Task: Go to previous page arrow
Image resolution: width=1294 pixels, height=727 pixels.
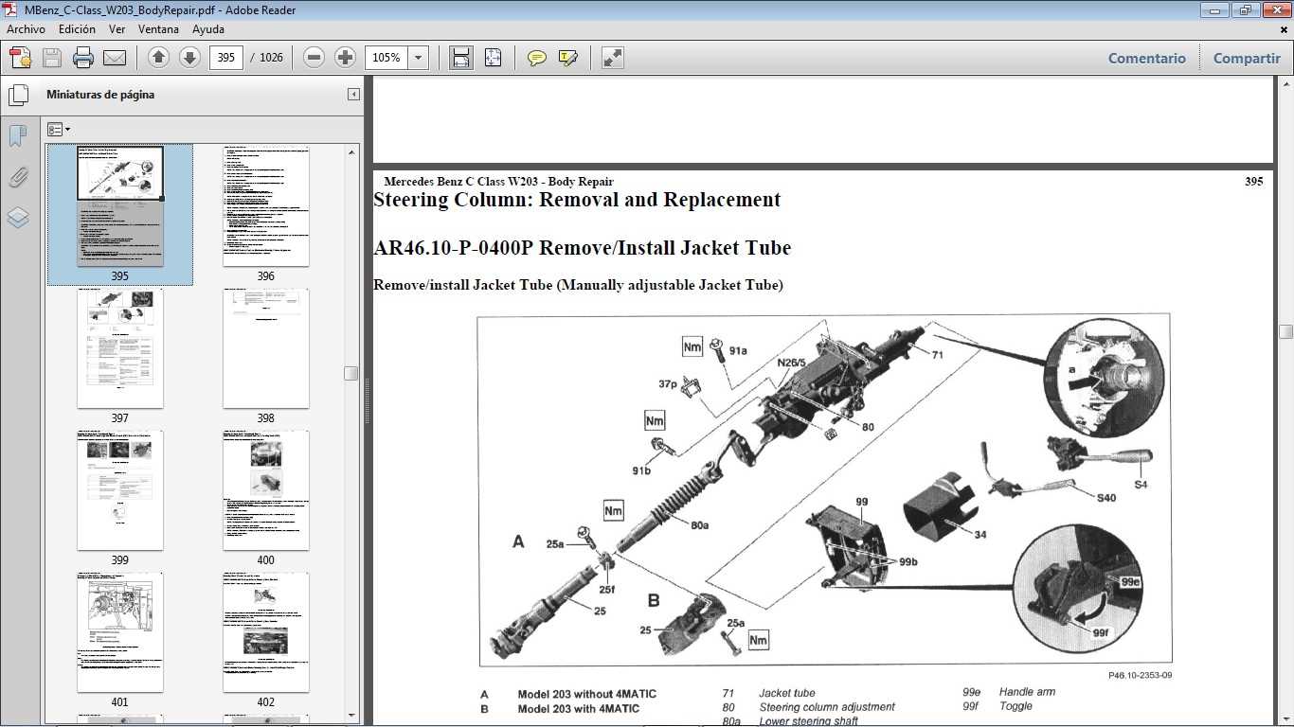Action: click(158, 58)
